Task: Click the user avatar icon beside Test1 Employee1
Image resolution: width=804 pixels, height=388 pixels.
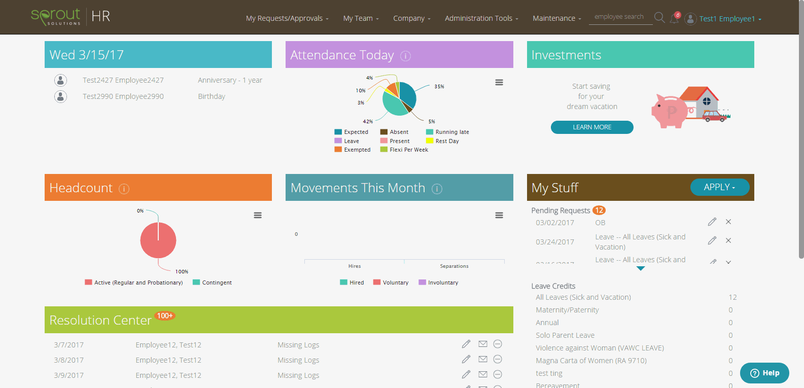Action: (x=690, y=19)
